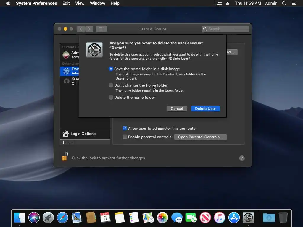This screenshot has height=227, width=303.
Task: Open Launchpad rocket icon in Dock
Action: pos(48,218)
